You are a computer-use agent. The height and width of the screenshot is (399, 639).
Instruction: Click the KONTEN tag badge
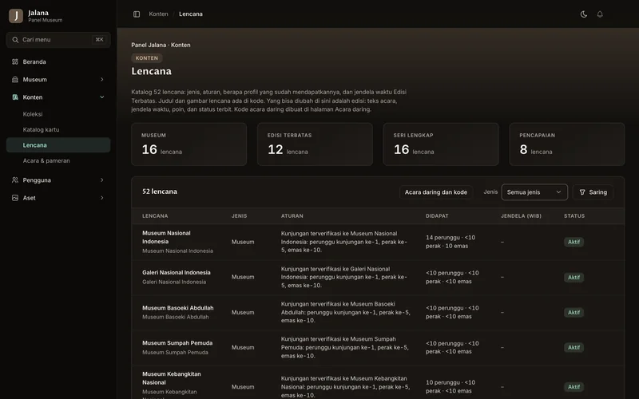pos(147,57)
